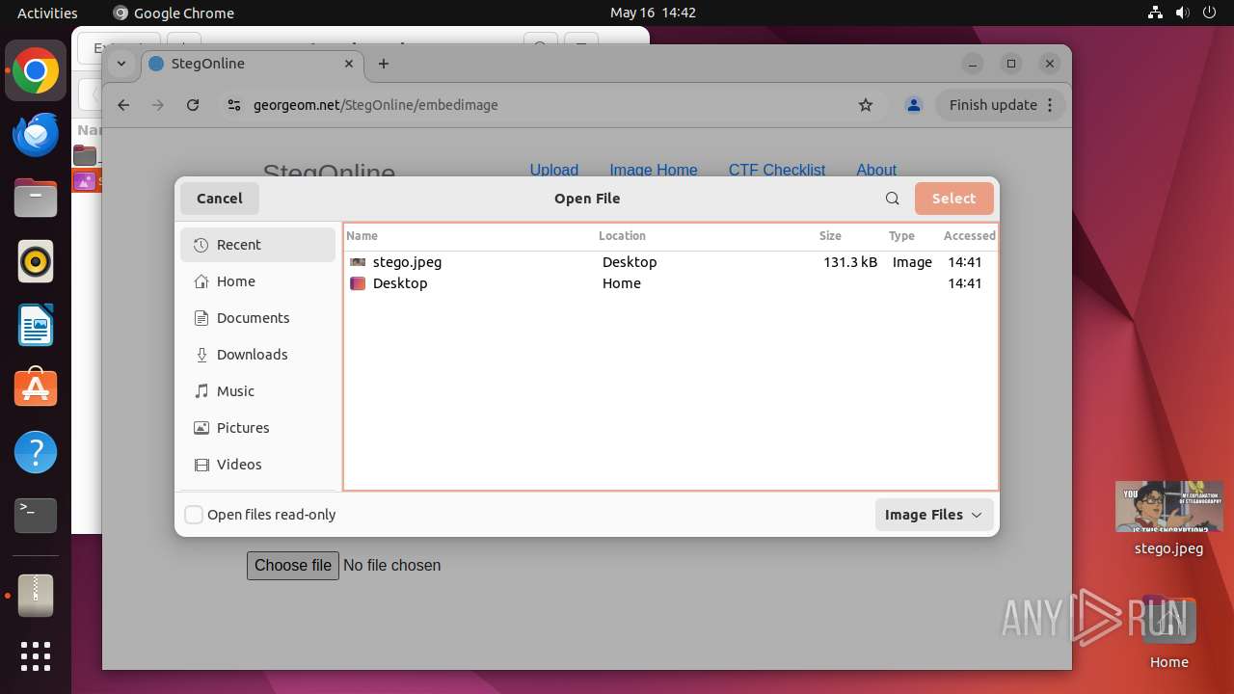Cancel the Open File dialog
The image size is (1234, 694).
pyautogui.click(x=220, y=199)
